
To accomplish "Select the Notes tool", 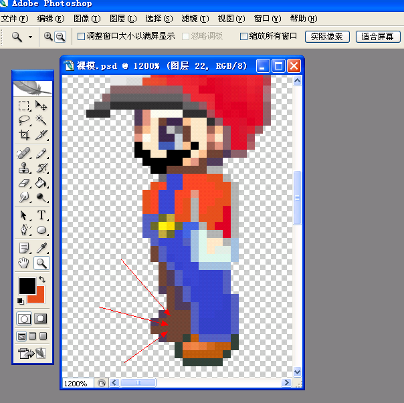I will pos(24,248).
